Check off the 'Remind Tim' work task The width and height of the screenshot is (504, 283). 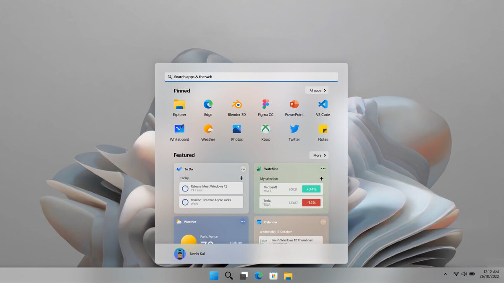coord(184,202)
